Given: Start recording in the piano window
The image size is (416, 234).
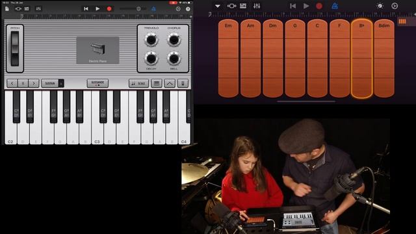Looking at the screenshot, I should pos(109,8).
